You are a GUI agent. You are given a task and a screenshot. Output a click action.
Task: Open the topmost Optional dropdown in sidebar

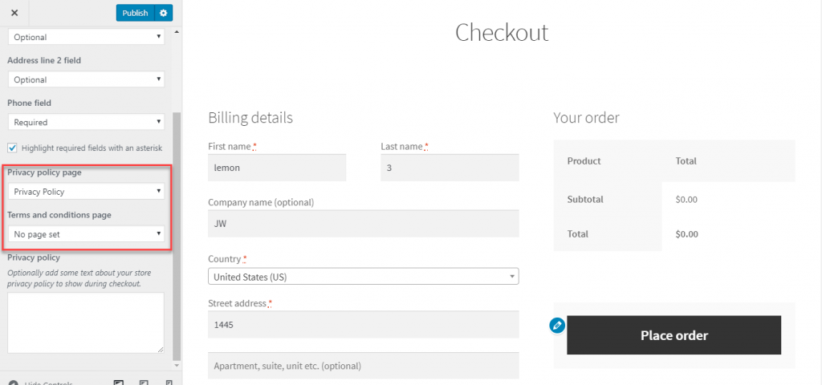86,37
